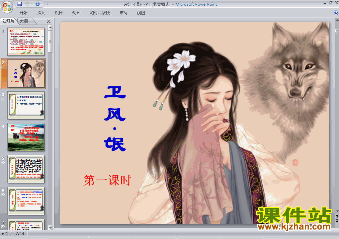This screenshot has height=239, width=339.
Task: Click animation star icon beside slide 5
Action: 3,163
